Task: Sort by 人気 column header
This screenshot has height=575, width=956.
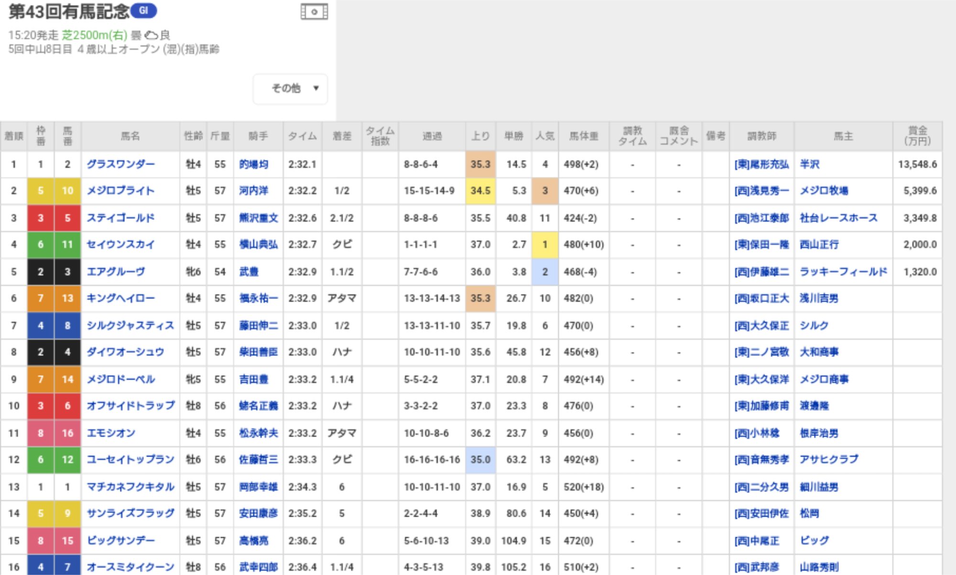Action: pyautogui.click(x=545, y=136)
